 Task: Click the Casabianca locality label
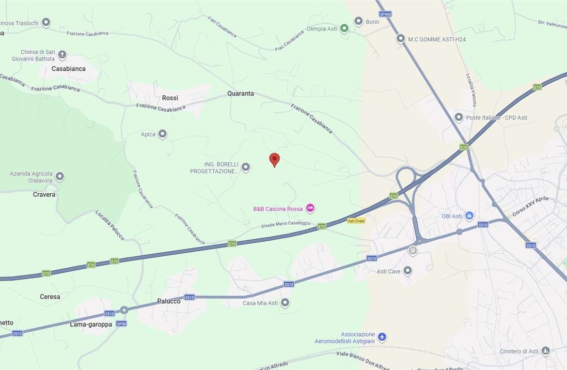[x=68, y=69]
